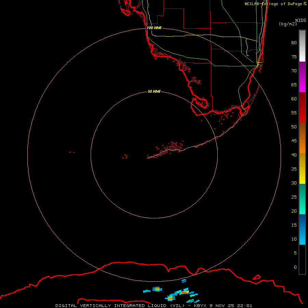Click the [kg/m2] unit label
The width and height of the screenshot is (308, 308).
point(288,24)
